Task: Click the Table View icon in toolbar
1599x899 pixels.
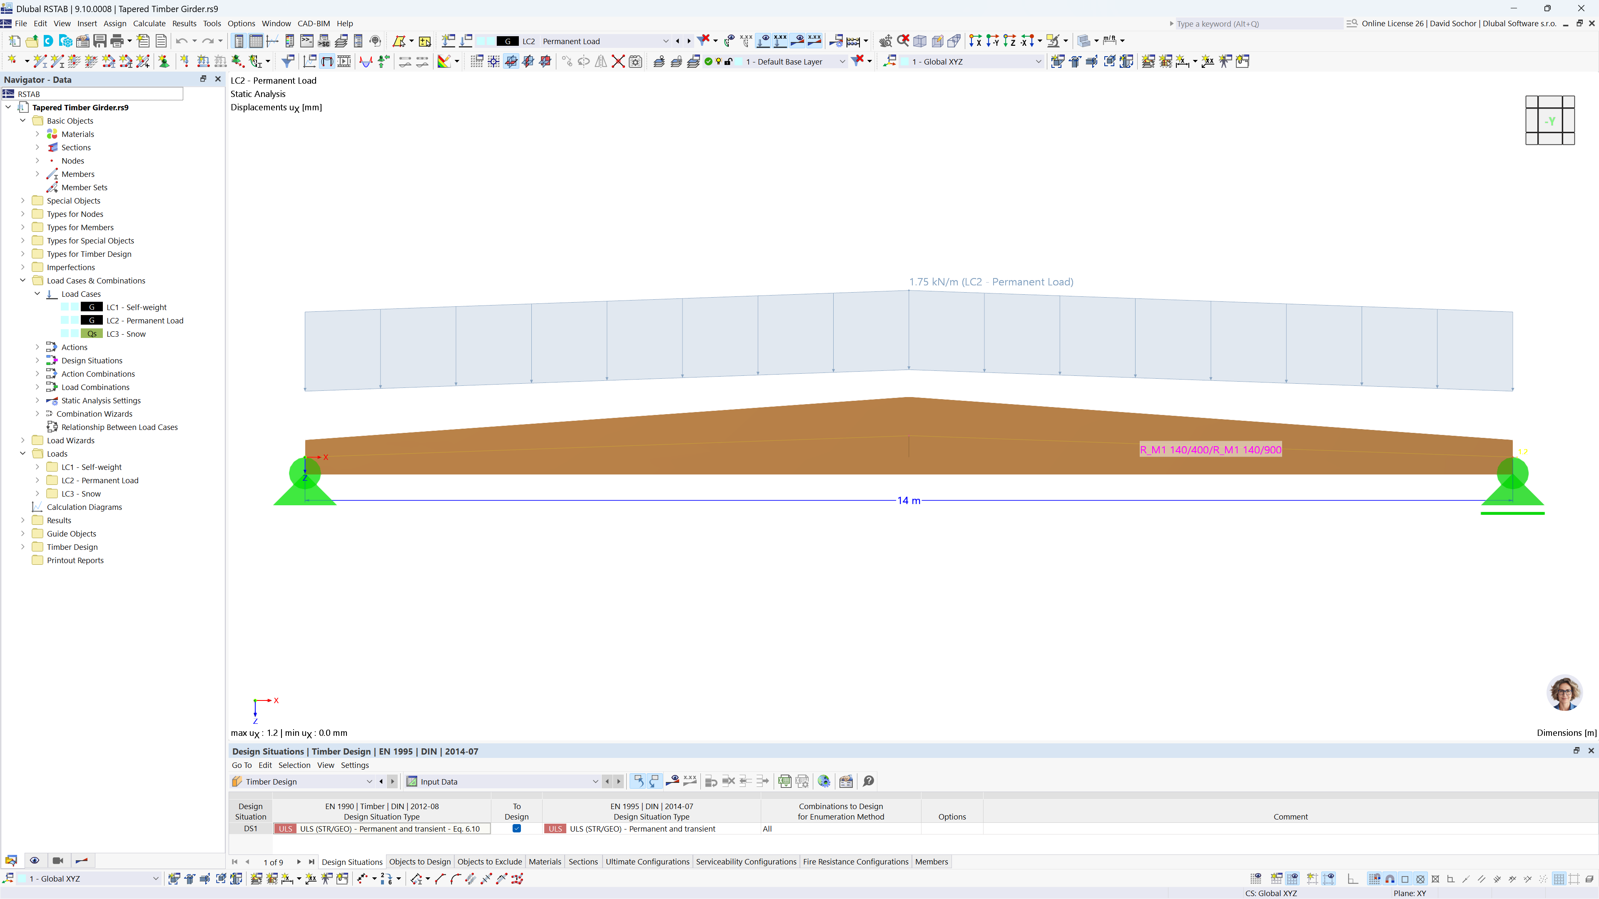Action: point(257,40)
